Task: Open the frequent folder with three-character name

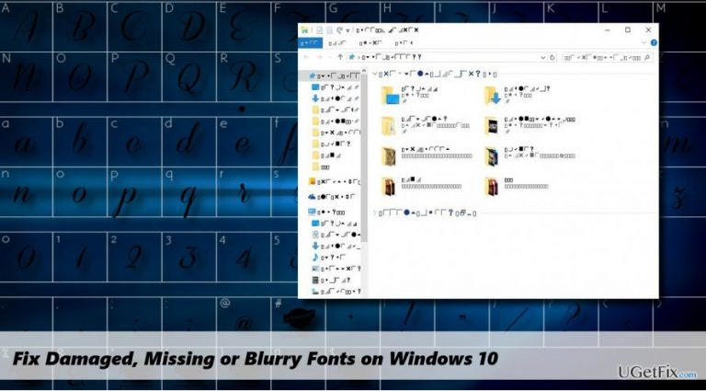Action: coord(516,187)
